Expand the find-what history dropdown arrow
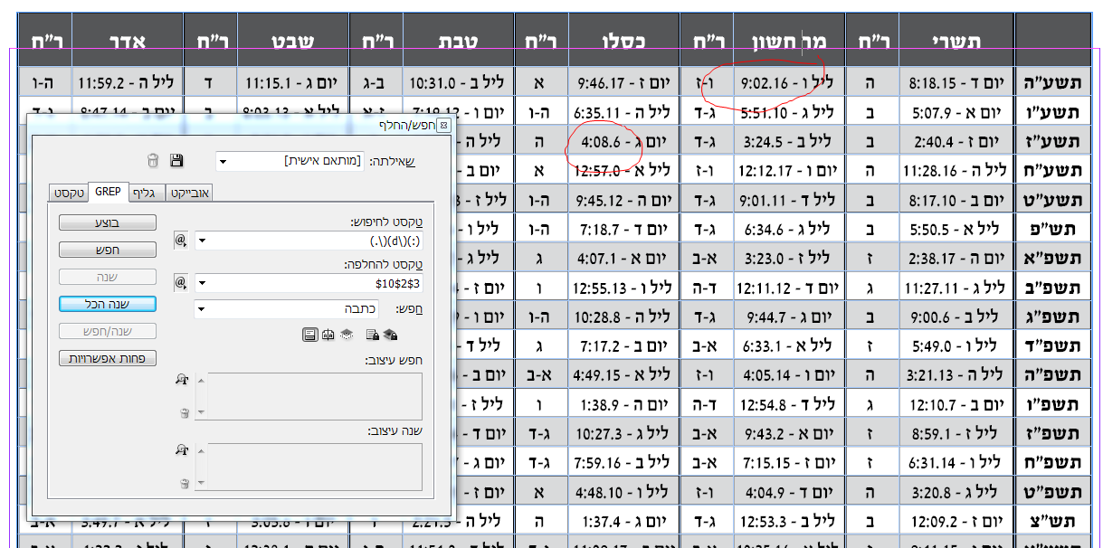This screenshot has height=548, width=1103. (x=202, y=241)
